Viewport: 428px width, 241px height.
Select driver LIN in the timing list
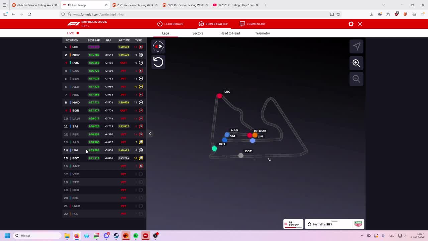(x=104, y=150)
